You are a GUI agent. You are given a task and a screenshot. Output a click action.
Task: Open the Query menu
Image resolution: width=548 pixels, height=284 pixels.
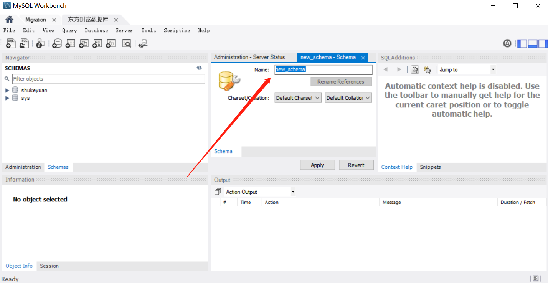point(69,30)
